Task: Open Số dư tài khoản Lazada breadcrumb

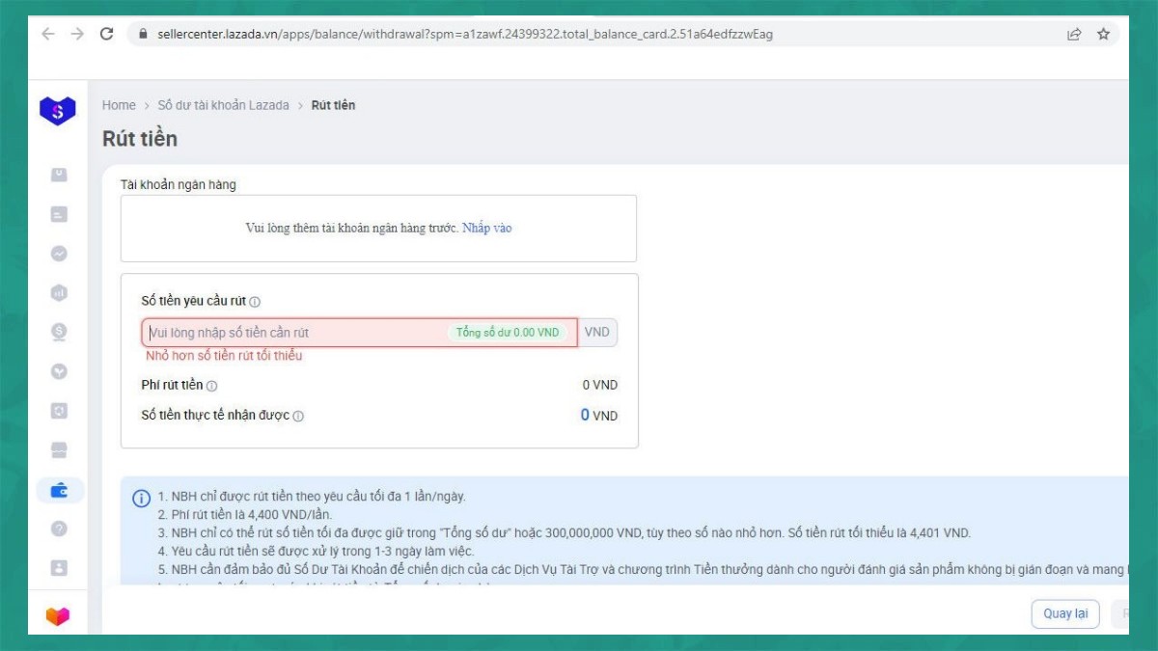Action: point(223,105)
